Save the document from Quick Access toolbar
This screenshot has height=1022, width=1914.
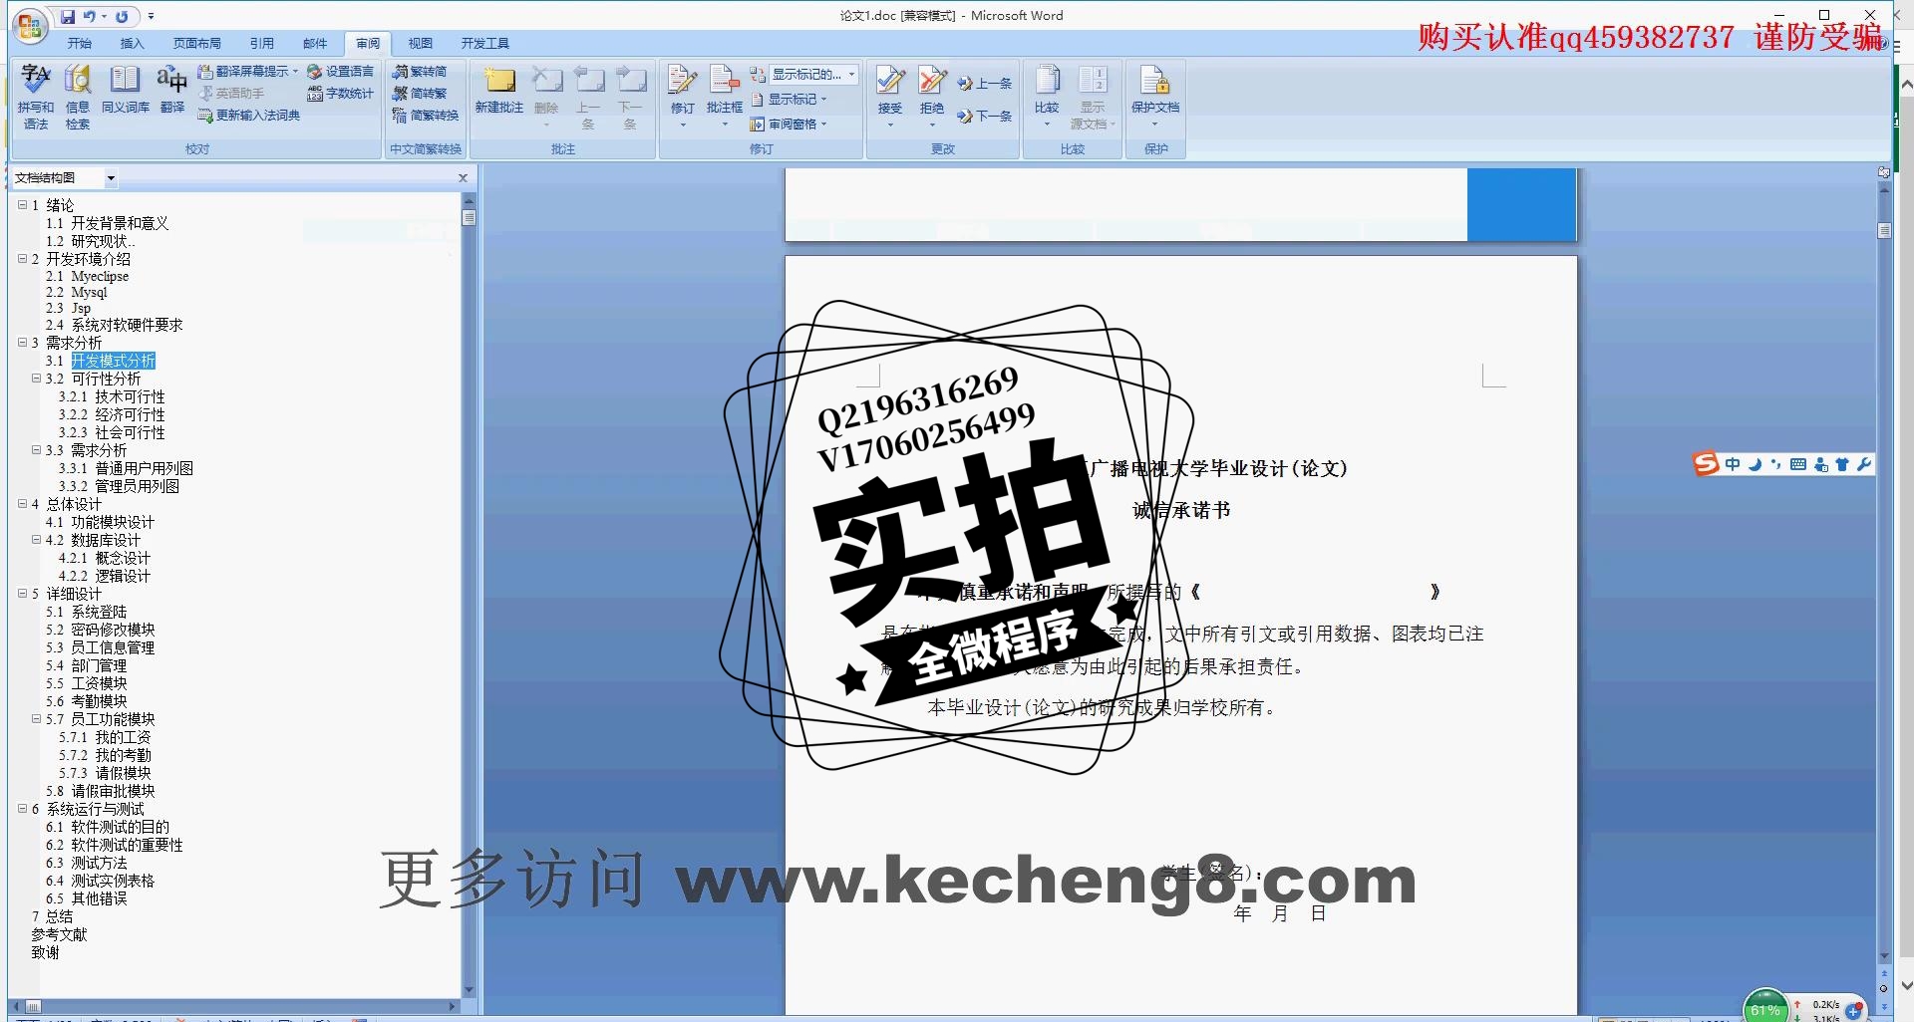[68, 16]
